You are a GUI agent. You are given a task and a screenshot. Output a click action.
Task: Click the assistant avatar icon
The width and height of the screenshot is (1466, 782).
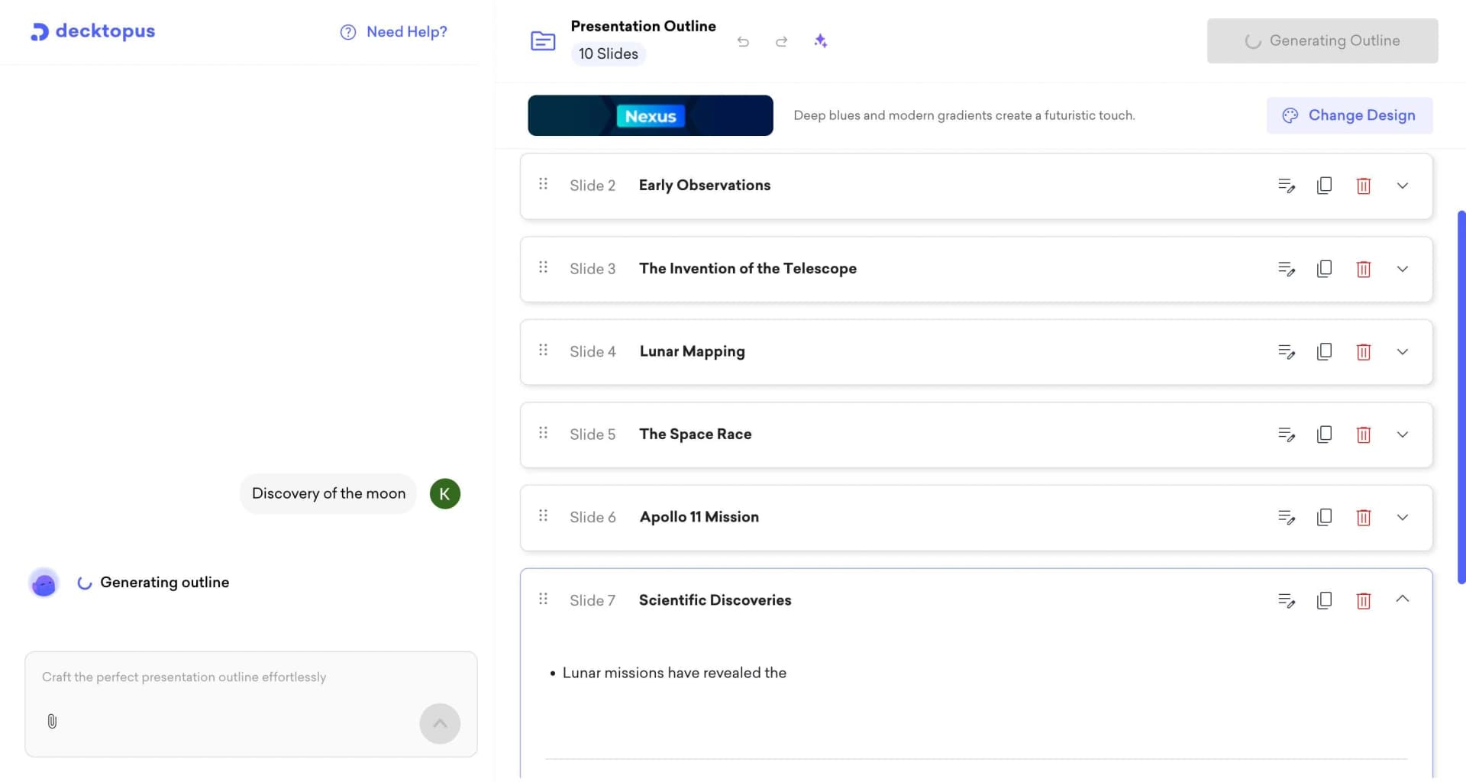coord(44,583)
